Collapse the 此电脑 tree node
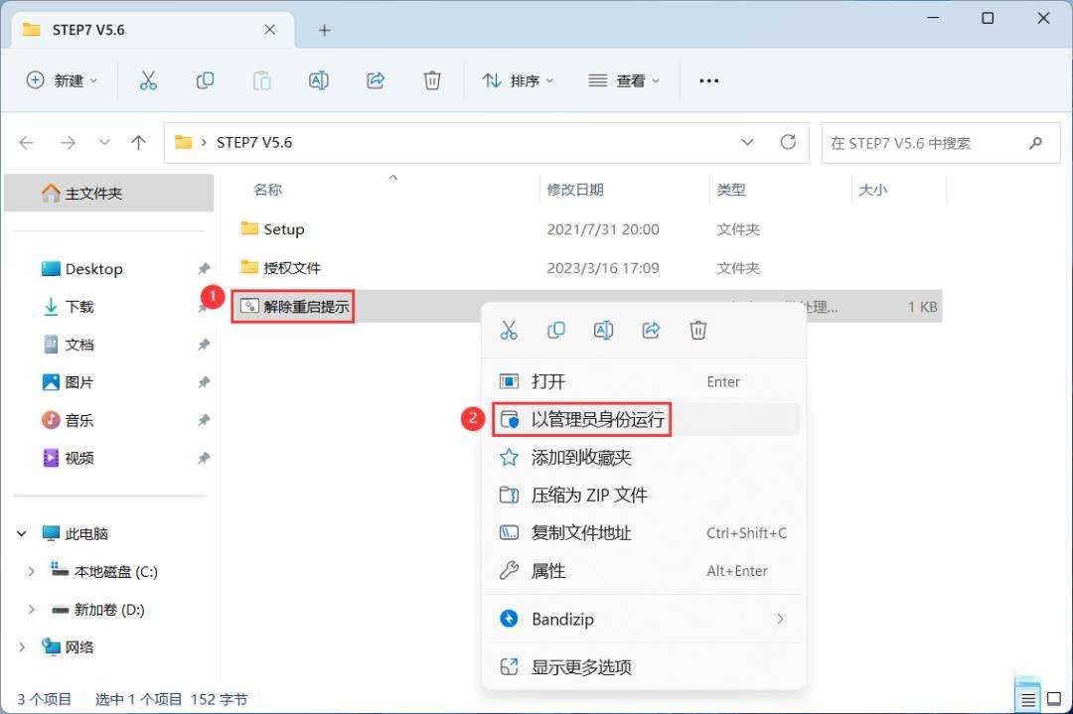 coord(22,533)
